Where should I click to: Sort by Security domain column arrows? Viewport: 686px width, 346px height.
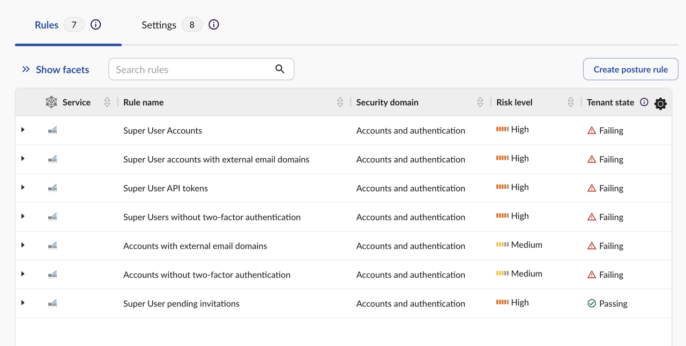tap(480, 102)
